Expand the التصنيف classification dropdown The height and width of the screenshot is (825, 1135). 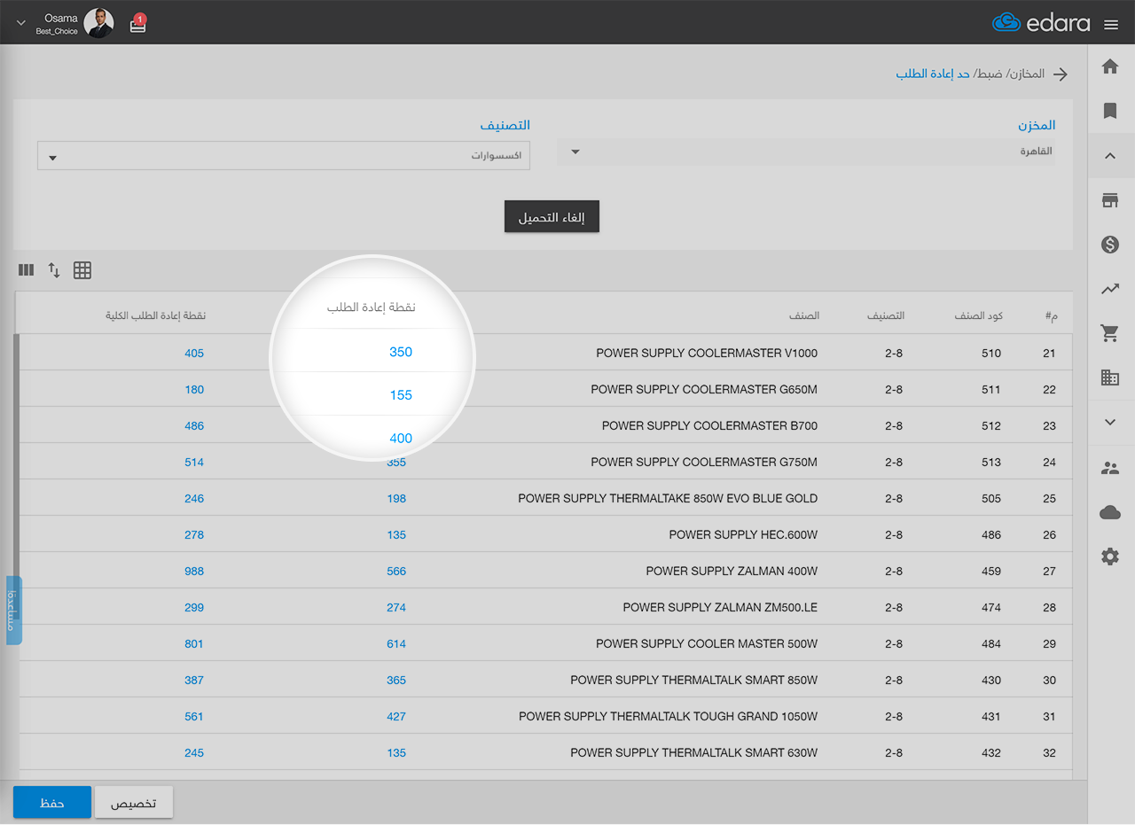284,157
